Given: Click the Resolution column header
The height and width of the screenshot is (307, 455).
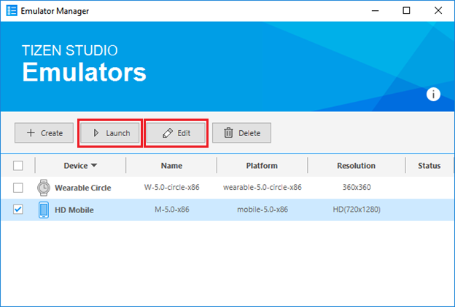Looking at the screenshot, I should point(356,166).
